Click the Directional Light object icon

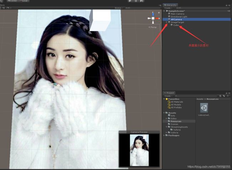[x=169, y=16]
